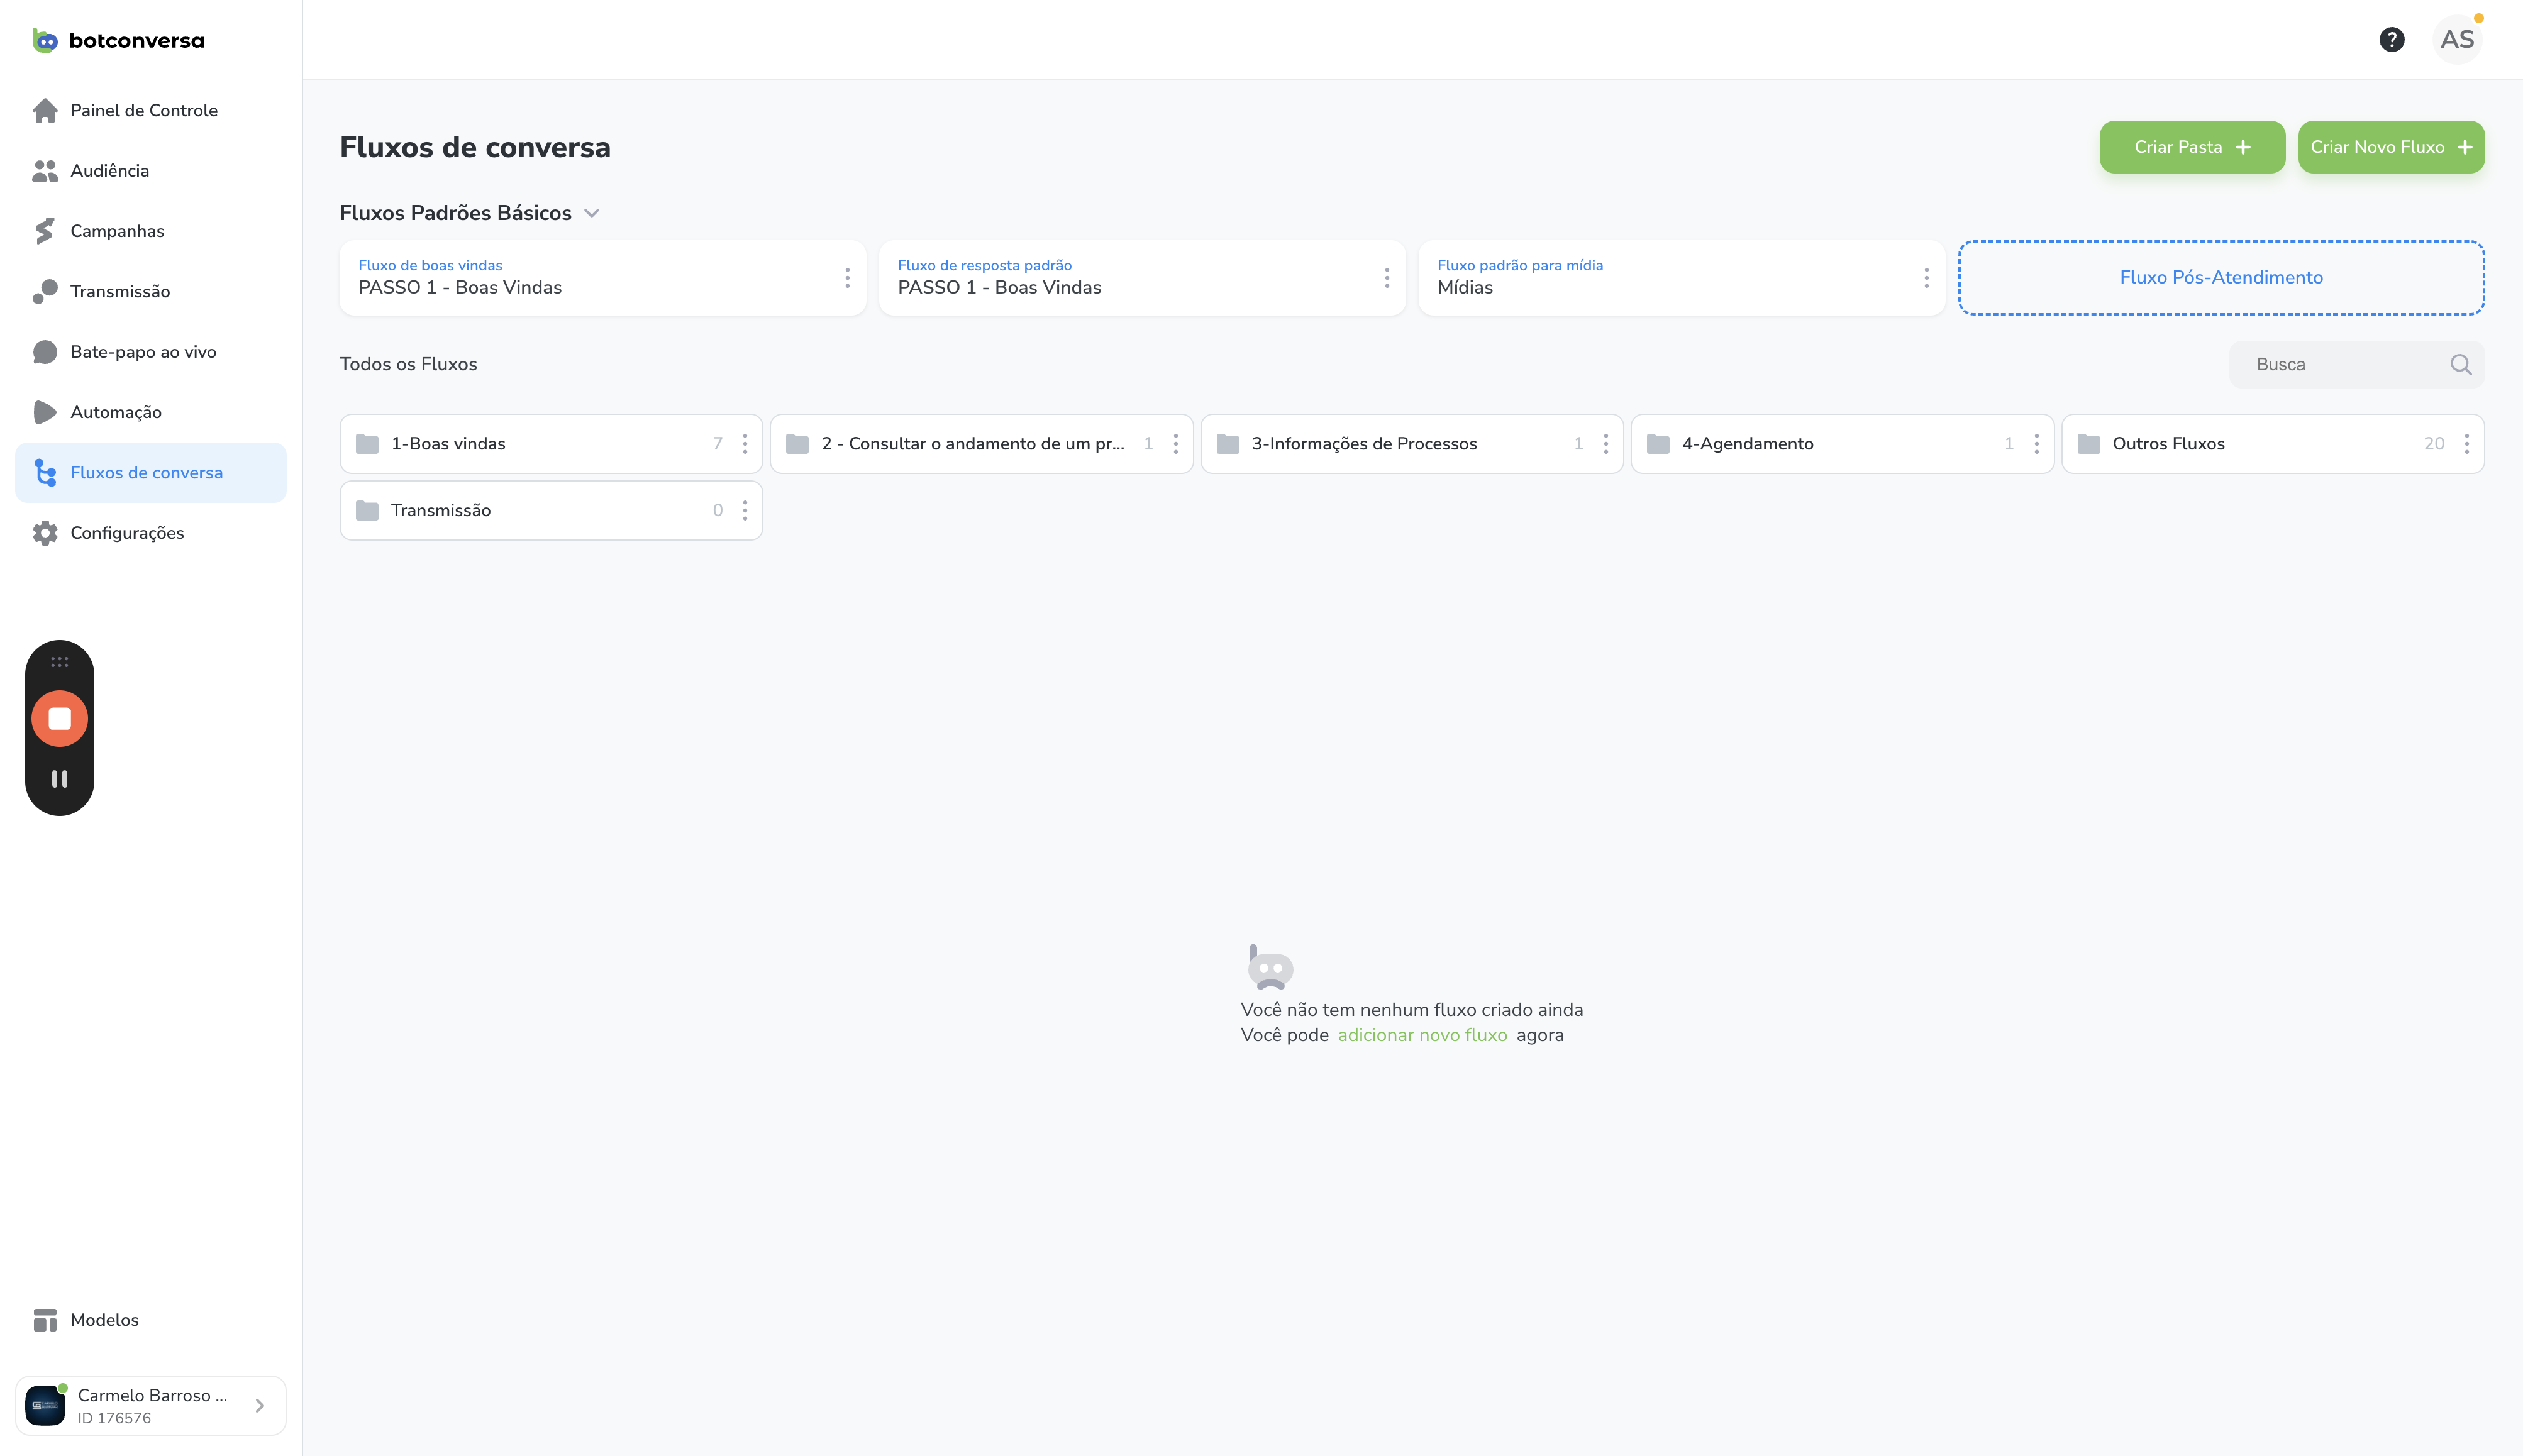Open options menu of Fluxo de boas vindas
Viewport: 2523px width, 1456px height.
click(847, 278)
